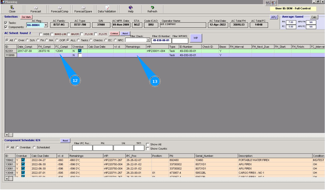This screenshot has height=190, width=325.
Task: Select the Overdue radio in Component Schedule
Action: (17, 147)
